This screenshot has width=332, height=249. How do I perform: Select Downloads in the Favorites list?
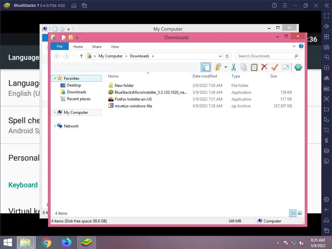click(77, 92)
